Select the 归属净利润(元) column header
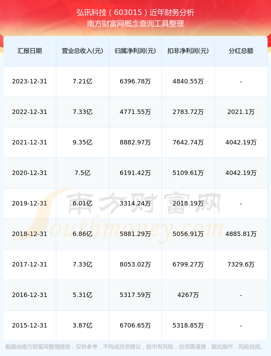The image size is (271, 356). pos(135,51)
